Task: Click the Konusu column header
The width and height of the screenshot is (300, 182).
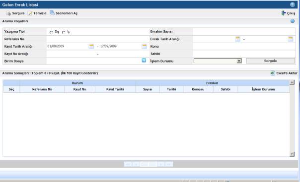Action: 198,89
